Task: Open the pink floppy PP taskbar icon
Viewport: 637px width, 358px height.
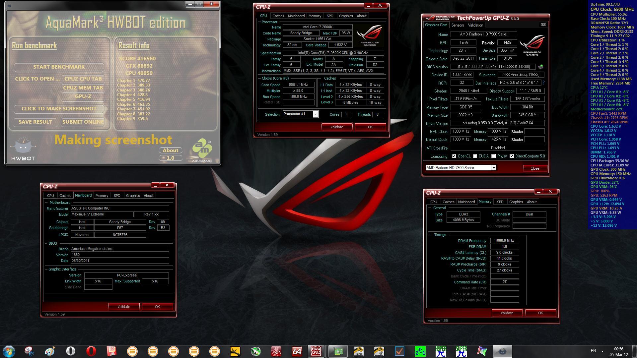Action: click(111, 351)
